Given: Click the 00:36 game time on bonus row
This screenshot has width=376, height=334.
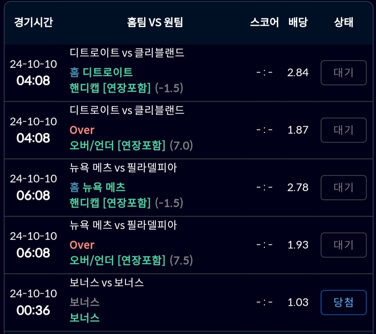Looking at the screenshot, I should click(33, 310).
